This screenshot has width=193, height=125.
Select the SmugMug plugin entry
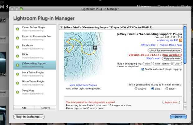point(35,92)
